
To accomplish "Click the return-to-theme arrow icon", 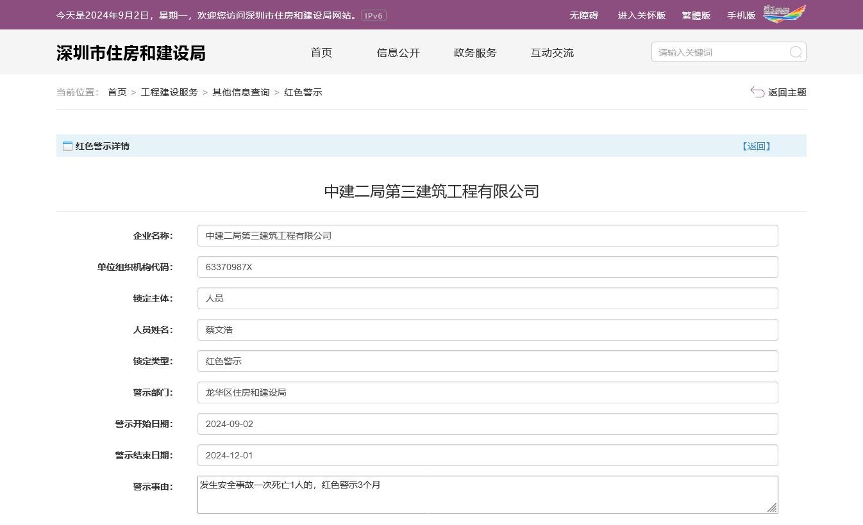I will click(757, 92).
